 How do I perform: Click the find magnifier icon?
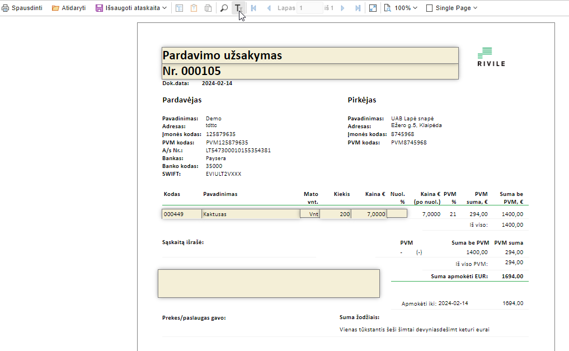(x=224, y=8)
